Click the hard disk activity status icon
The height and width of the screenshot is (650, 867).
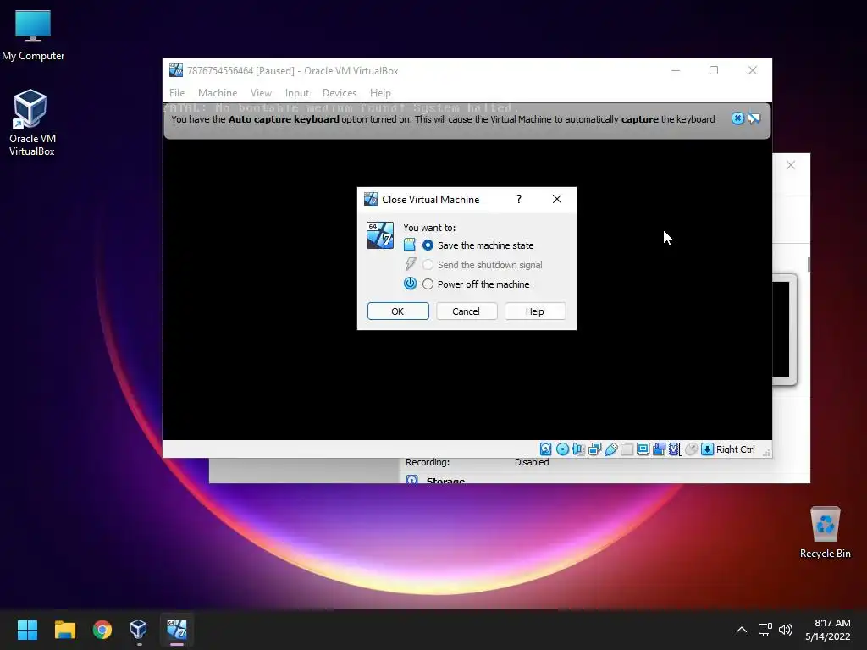(x=546, y=449)
